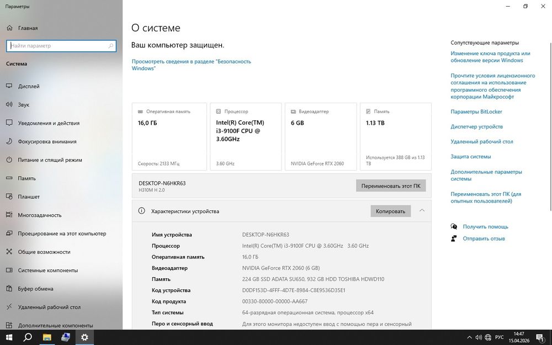Click the network globe tray icon

(x=488, y=337)
